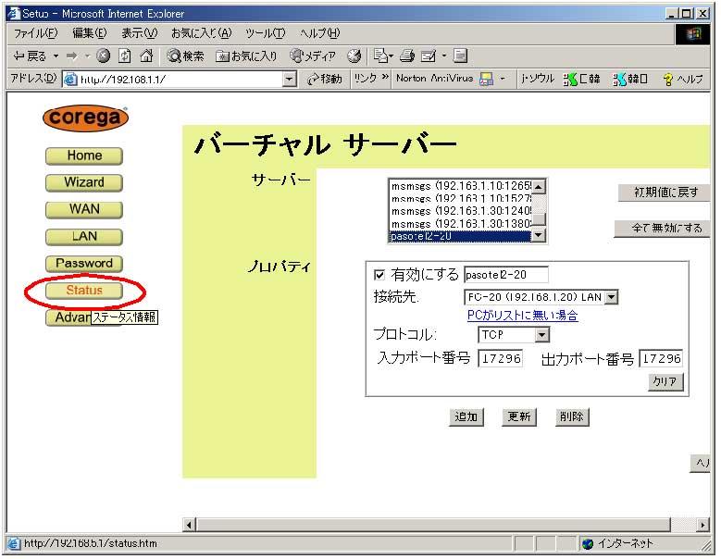Click the 入力ポート番号 input field
721x559 pixels.
coord(500,358)
